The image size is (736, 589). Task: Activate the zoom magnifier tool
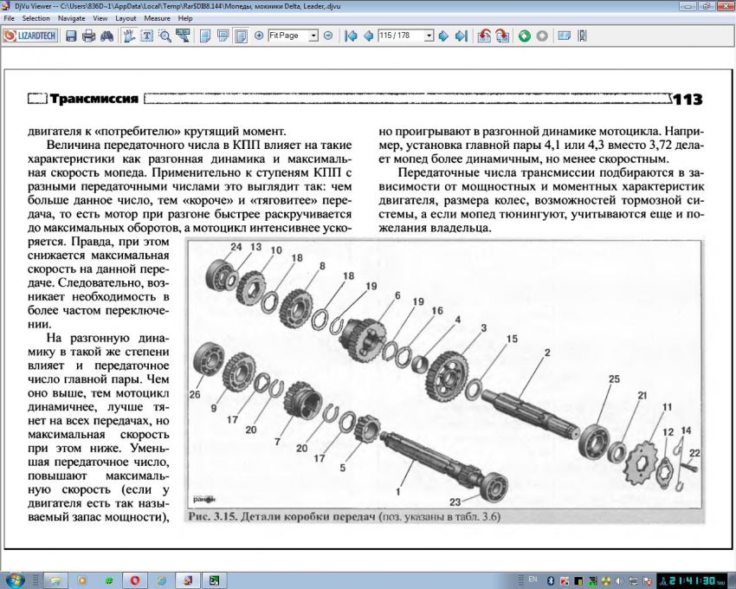(164, 36)
